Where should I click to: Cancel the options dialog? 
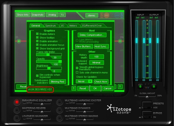click(108, 88)
